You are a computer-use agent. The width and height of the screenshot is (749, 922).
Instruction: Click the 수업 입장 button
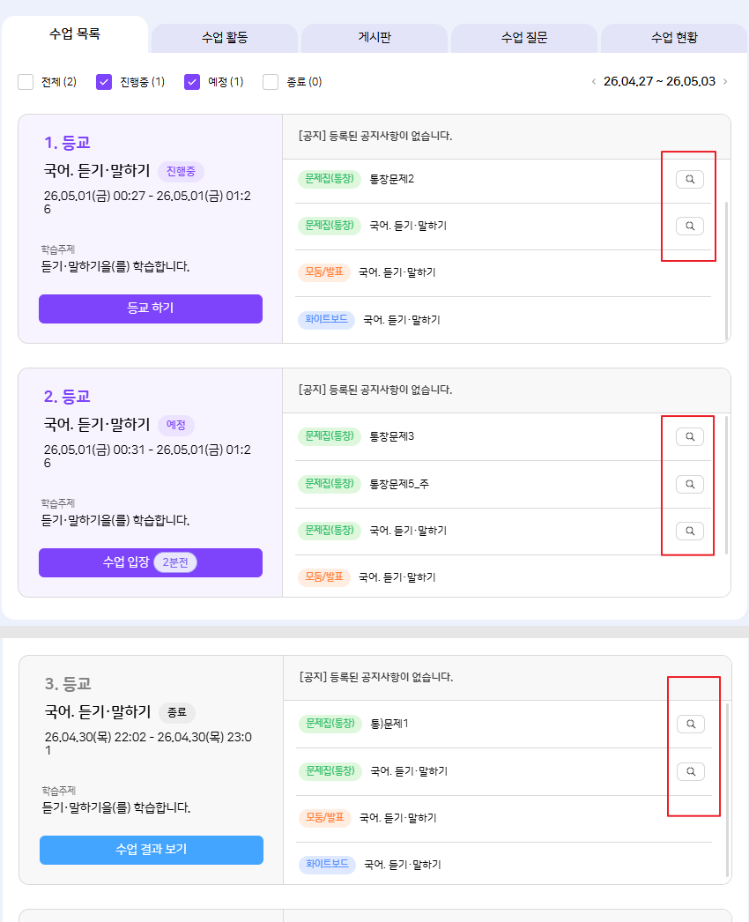151,562
